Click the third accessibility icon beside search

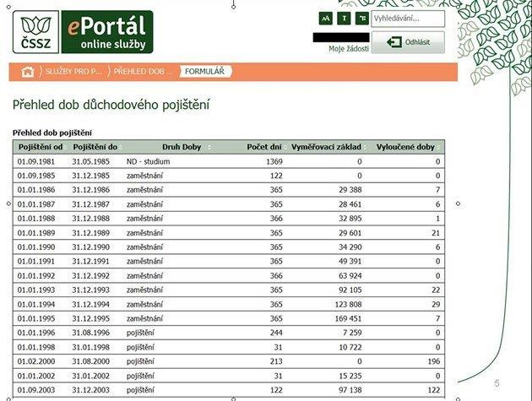pyautogui.click(x=361, y=19)
